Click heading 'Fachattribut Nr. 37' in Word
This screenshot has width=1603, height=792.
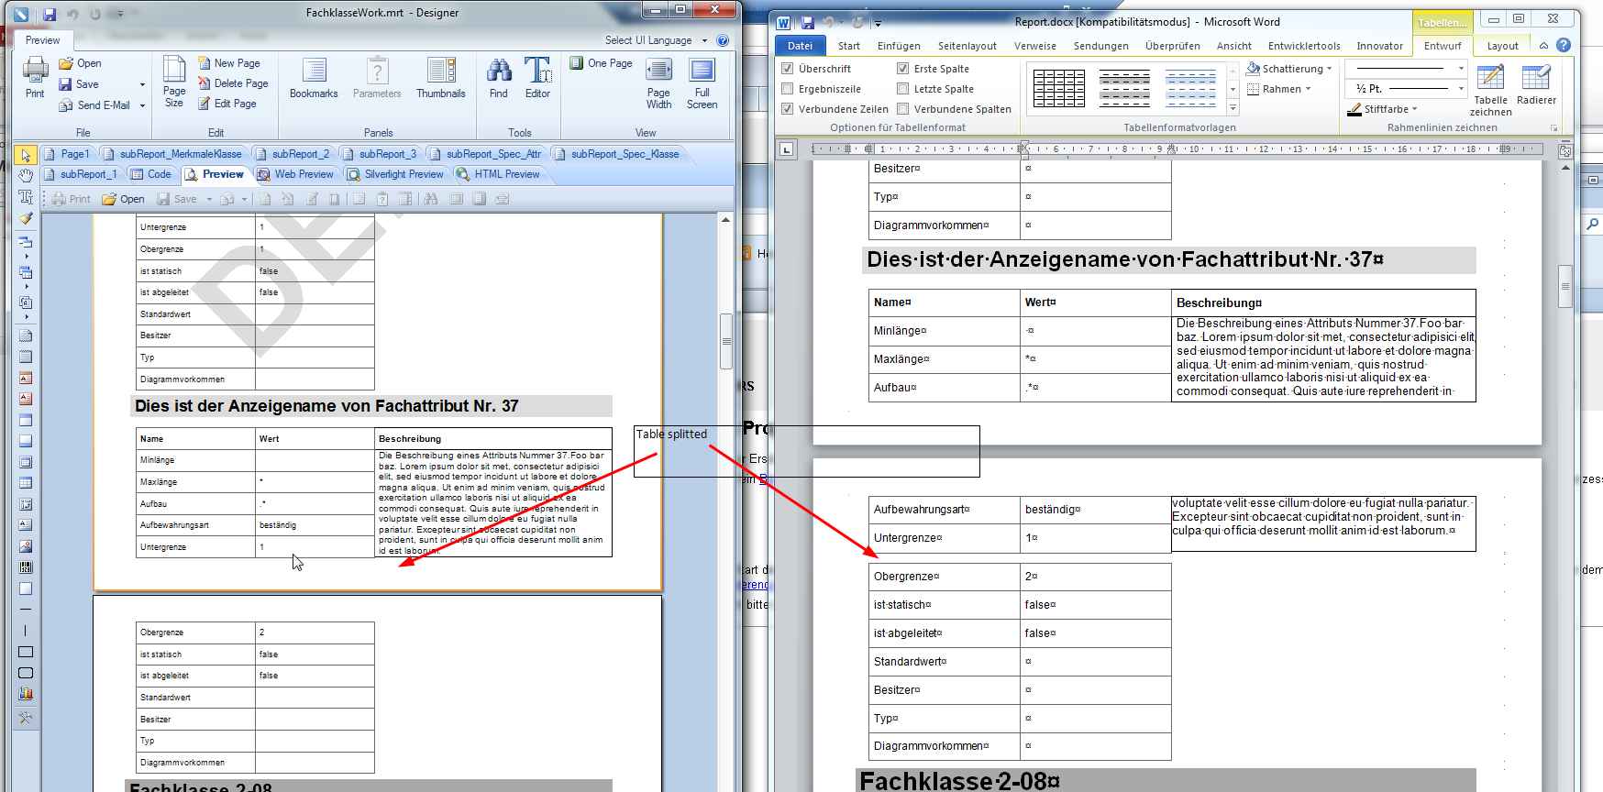pos(1282,259)
